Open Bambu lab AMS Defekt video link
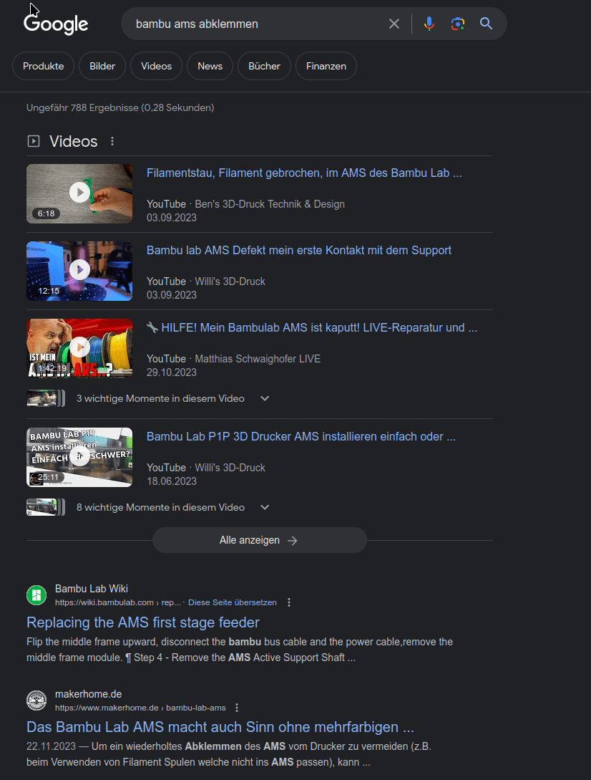This screenshot has width=591, height=780. pyautogui.click(x=299, y=250)
